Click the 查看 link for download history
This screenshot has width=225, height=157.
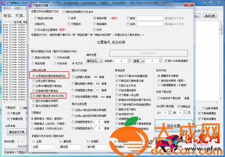click(187, 98)
